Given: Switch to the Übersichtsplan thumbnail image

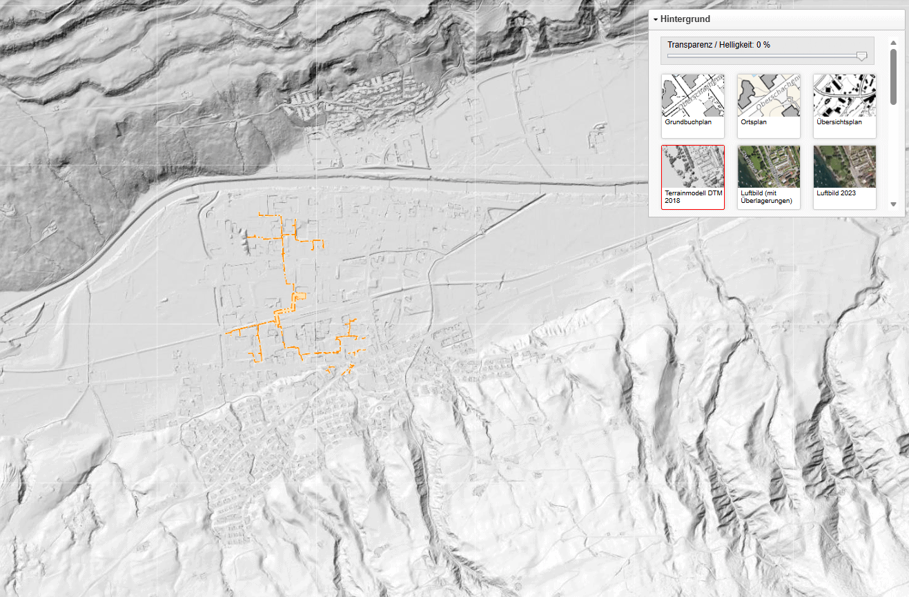Looking at the screenshot, I should coord(845,95).
